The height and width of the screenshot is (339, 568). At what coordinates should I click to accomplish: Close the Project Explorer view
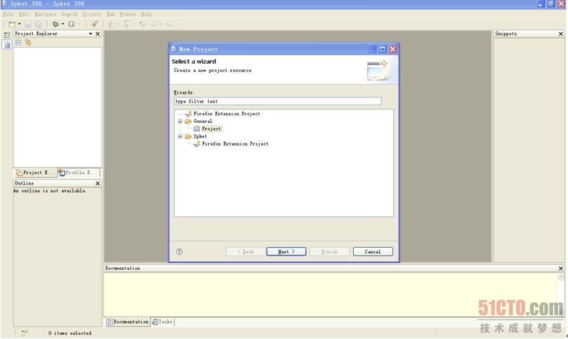click(97, 34)
